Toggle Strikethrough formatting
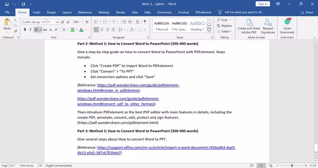The image size is (318, 168). pos(45,30)
